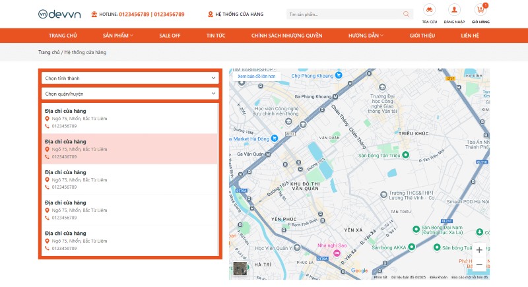
Task: Click the Market Hà Đông shopping marker
Action: (x=275, y=138)
